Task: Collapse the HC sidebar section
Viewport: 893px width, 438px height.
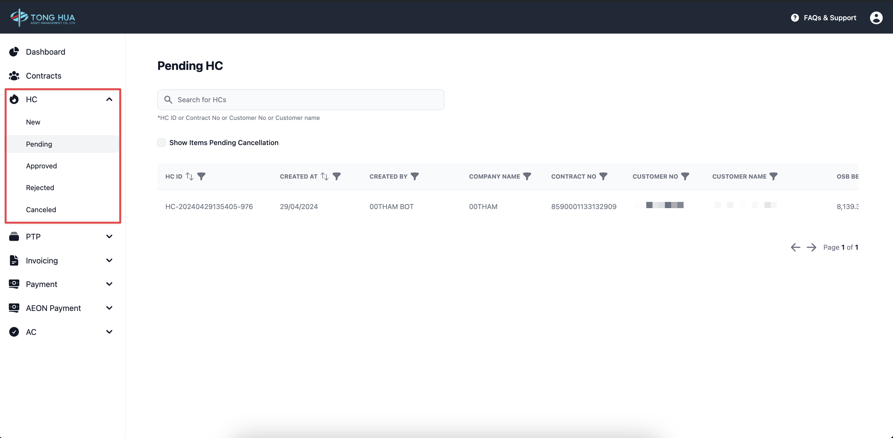Action: coord(109,100)
